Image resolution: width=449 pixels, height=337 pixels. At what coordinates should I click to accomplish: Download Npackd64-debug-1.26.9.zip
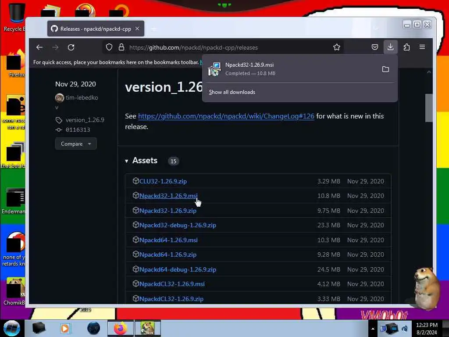178,270
